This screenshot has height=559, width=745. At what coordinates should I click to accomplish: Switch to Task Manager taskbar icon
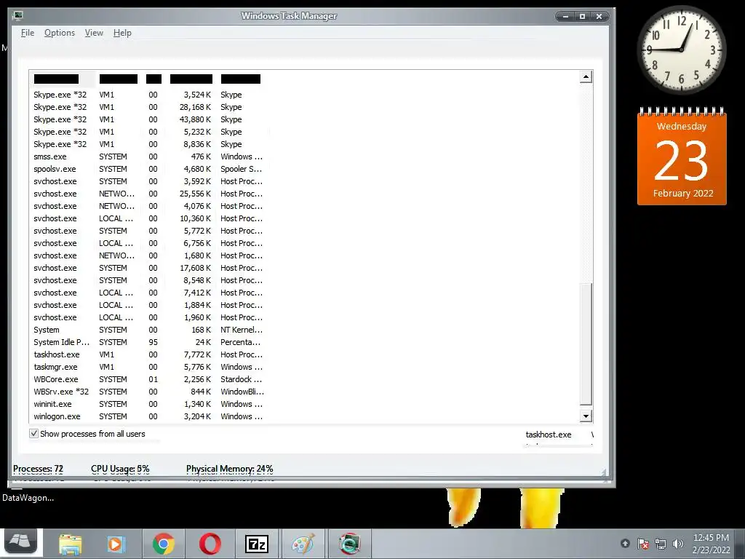[x=349, y=544]
